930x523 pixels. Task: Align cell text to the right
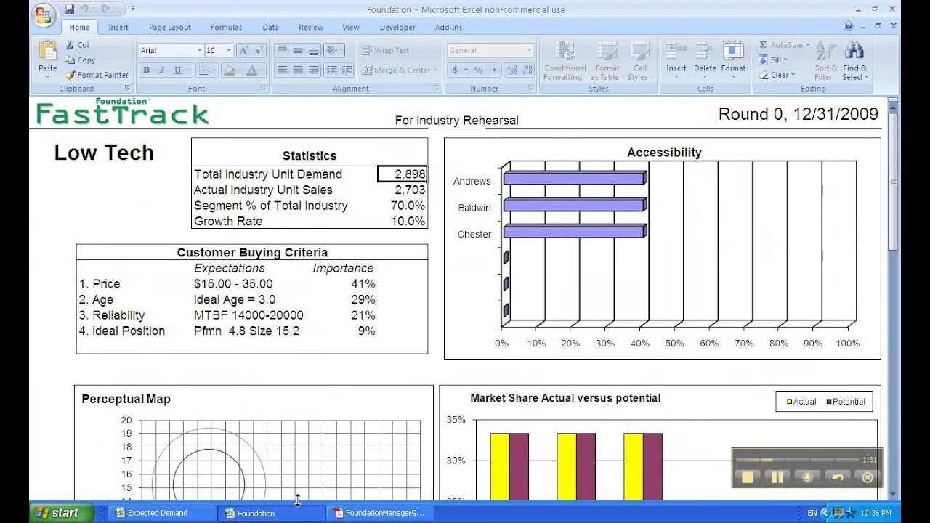pyautogui.click(x=313, y=70)
